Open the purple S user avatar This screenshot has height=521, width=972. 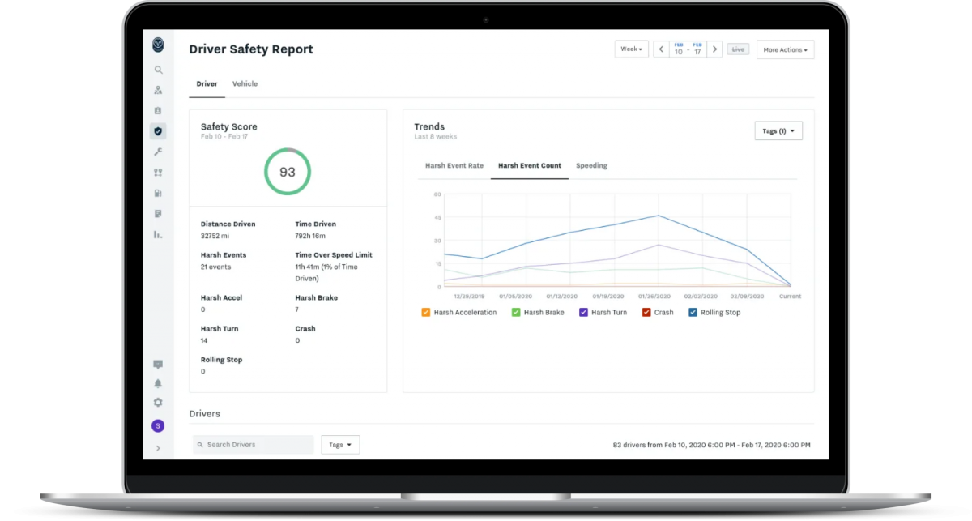pyautogui.click(x=158, y=426)
